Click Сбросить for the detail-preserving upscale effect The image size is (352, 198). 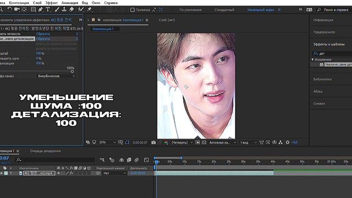click(x=43, y=38)
